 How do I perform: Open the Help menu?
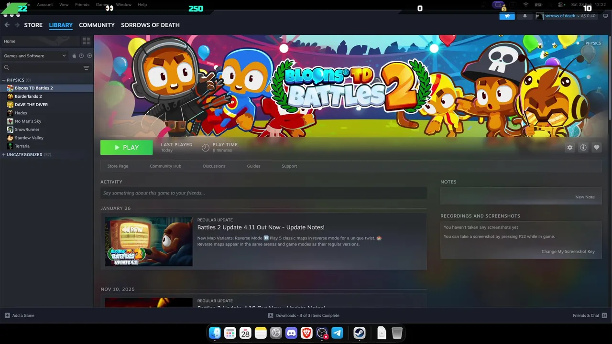(142, 5)
